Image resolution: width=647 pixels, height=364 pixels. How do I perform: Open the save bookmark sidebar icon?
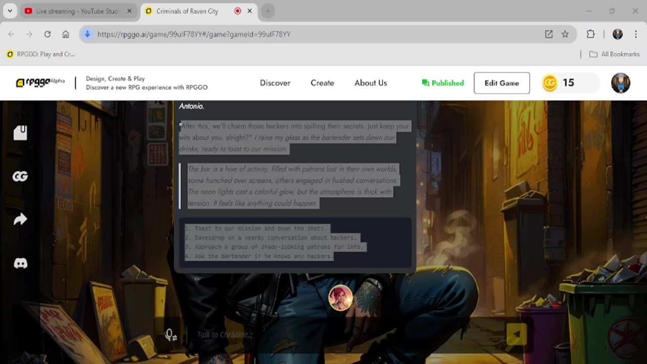pos(20,133)
